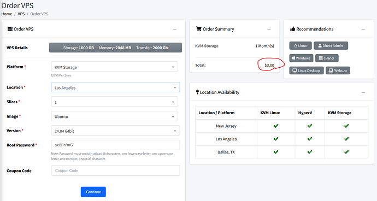
Task: Click Los Angeles HyperV availability checkmark
Action: [310, 139]
